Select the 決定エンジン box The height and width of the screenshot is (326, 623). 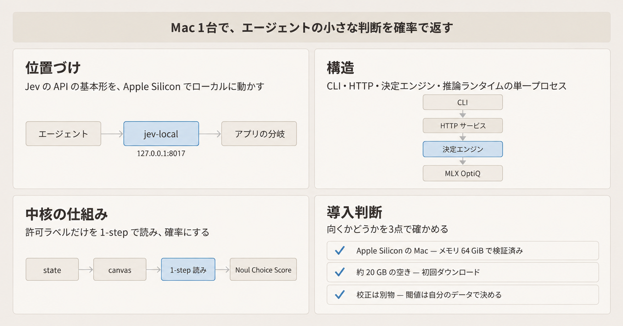pos(462,149)
